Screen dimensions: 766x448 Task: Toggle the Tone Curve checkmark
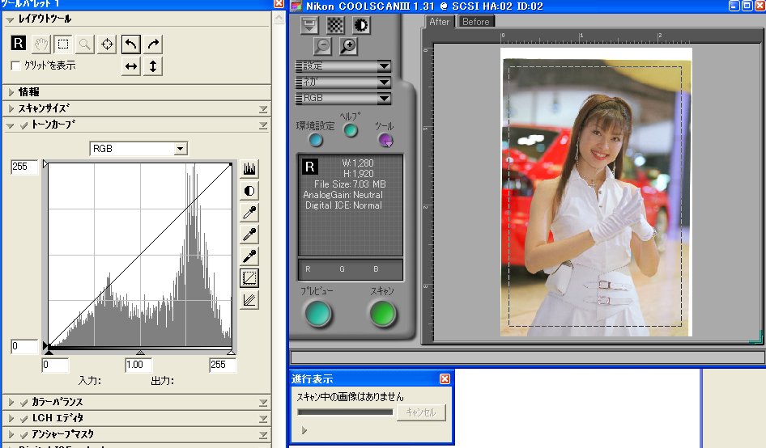tap(23, 125)
